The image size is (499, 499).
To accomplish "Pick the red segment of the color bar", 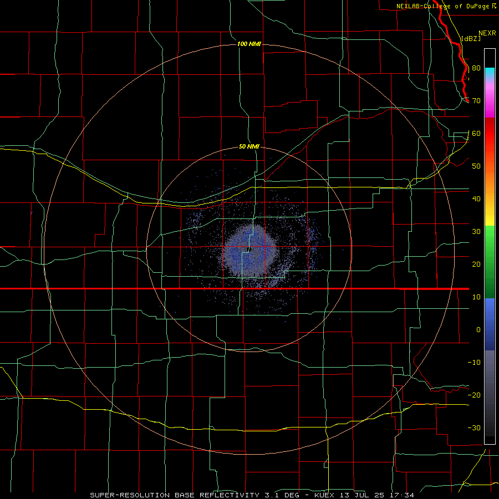I will 490,134.
